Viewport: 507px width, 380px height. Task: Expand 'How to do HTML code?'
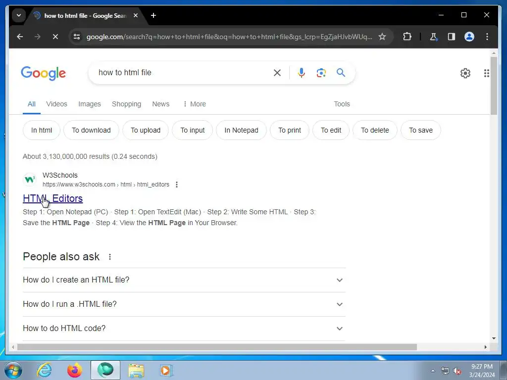(x=184, y=329)
